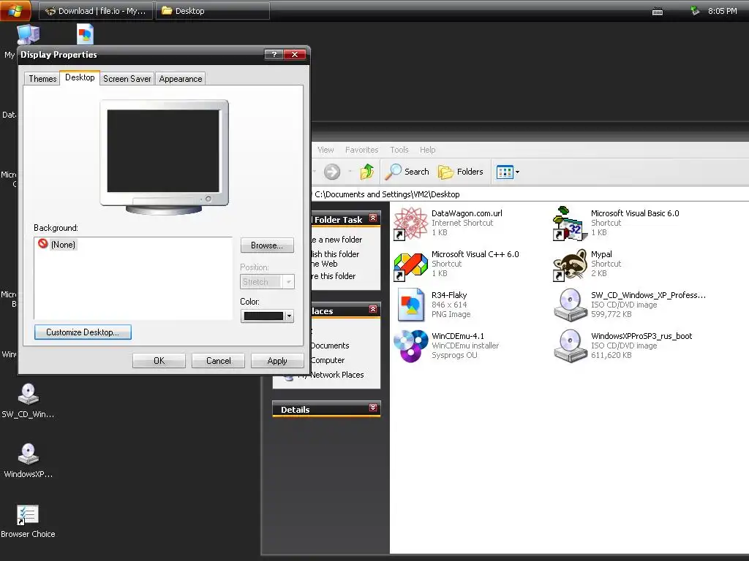Open the View menu in Explorer

pos(325,150)
